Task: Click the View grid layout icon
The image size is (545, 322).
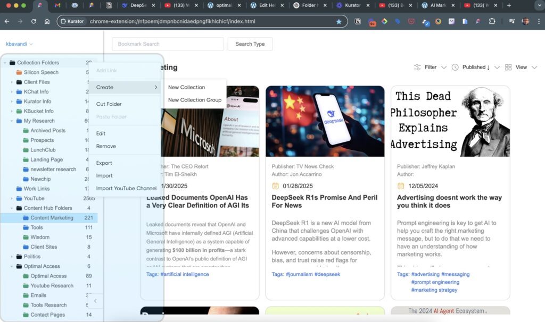Action: [508, 67]
